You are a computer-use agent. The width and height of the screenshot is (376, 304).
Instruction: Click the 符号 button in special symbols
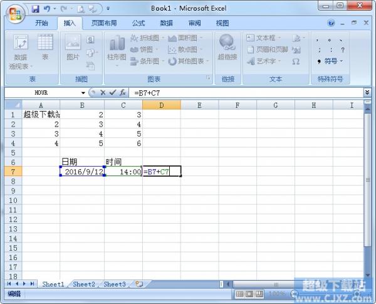coord(332,61)
